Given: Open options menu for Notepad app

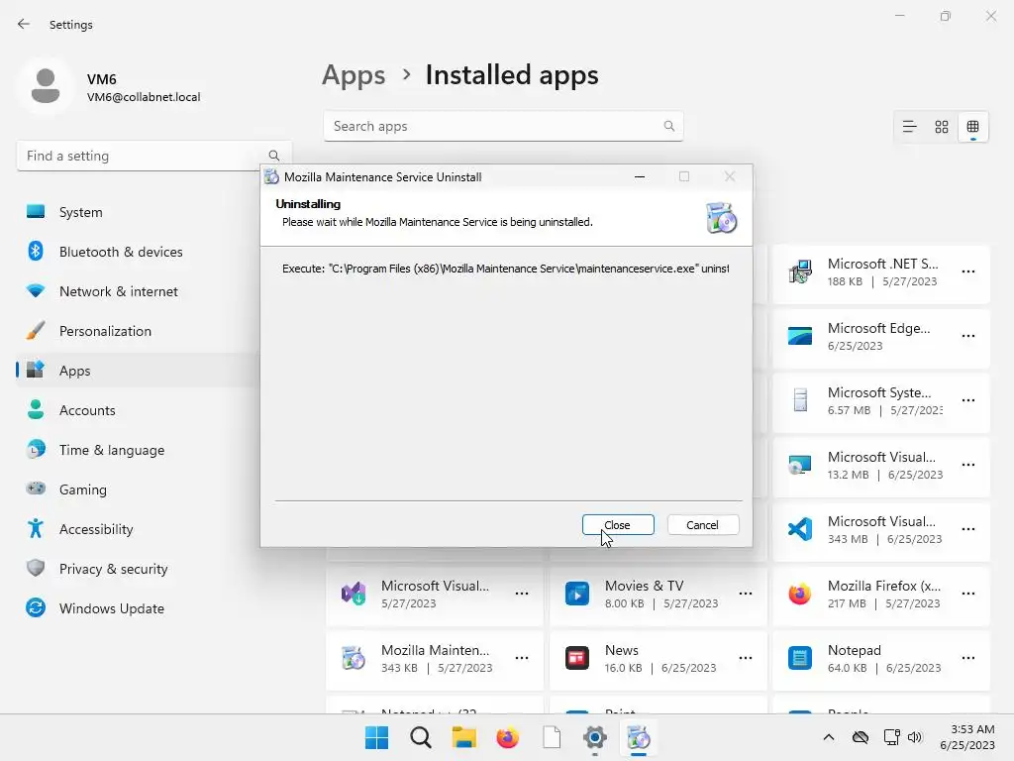Looking at the screenshot, I should [968, 658].
